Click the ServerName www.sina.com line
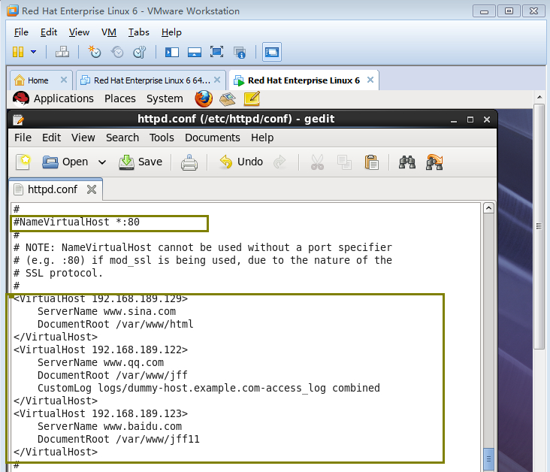 tap(107, 311)
